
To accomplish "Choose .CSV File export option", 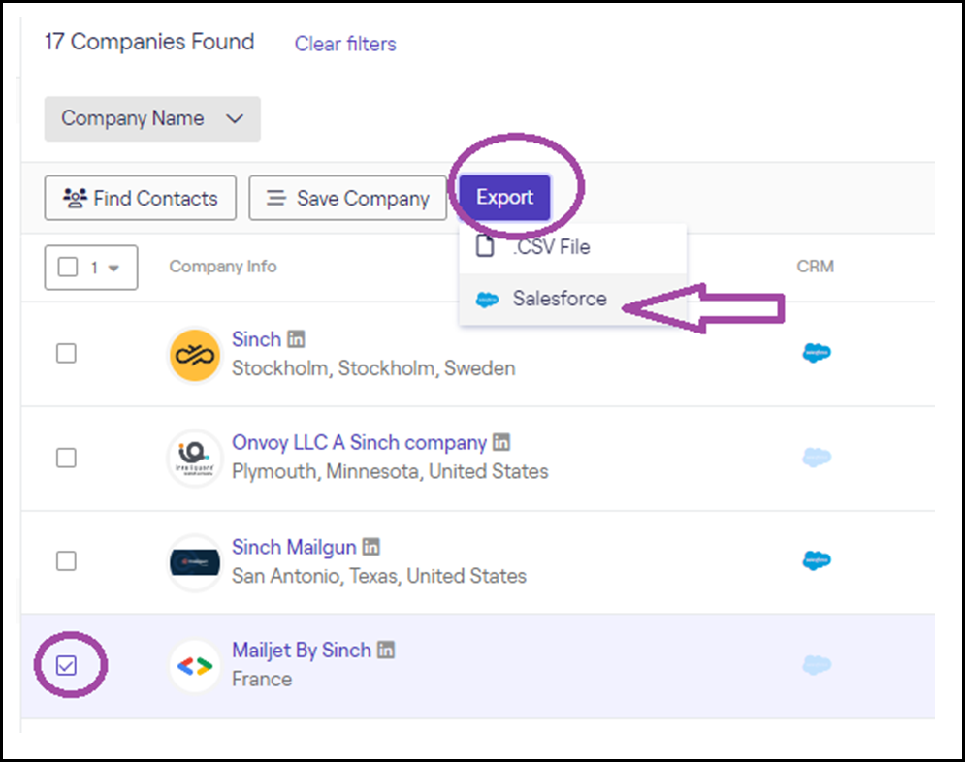I will pos(572,247).
